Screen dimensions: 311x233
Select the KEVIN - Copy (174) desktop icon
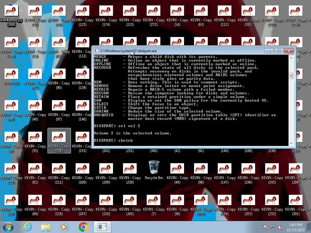coord(106,16)
